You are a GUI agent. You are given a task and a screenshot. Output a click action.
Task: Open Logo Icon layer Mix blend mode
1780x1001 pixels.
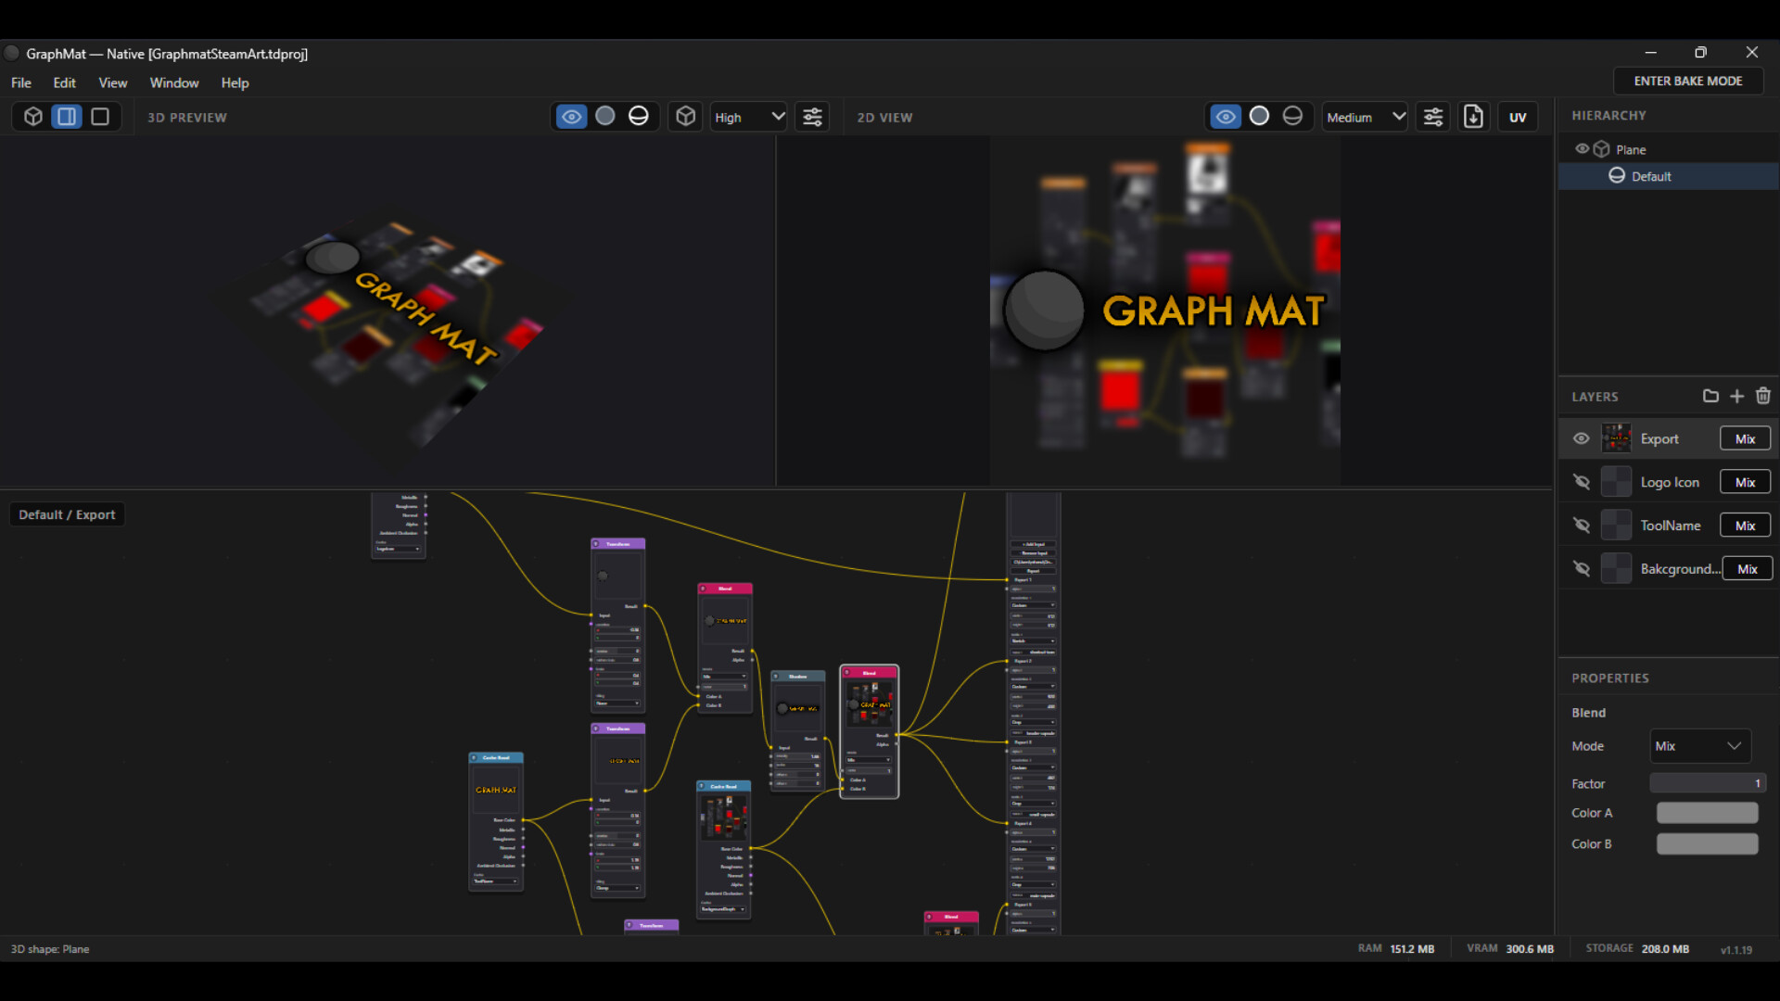[1745, 482]
